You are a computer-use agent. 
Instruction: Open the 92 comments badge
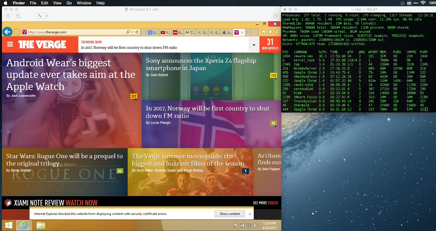[273, 123]
